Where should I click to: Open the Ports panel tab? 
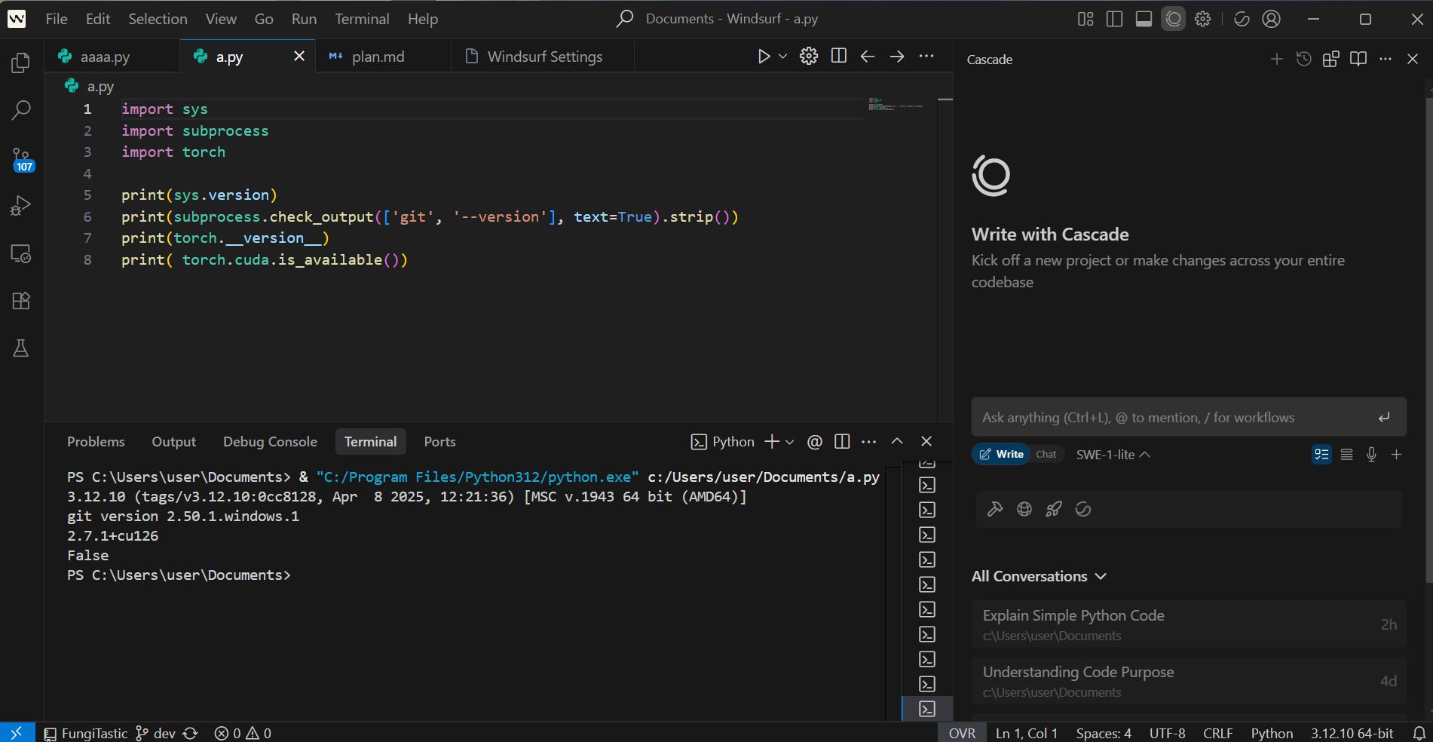pos(439,442)
